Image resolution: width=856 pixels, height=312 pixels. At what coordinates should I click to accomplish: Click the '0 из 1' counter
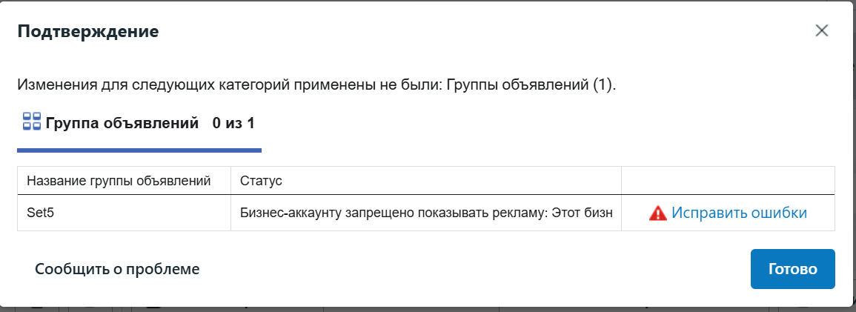click(233, 122)
